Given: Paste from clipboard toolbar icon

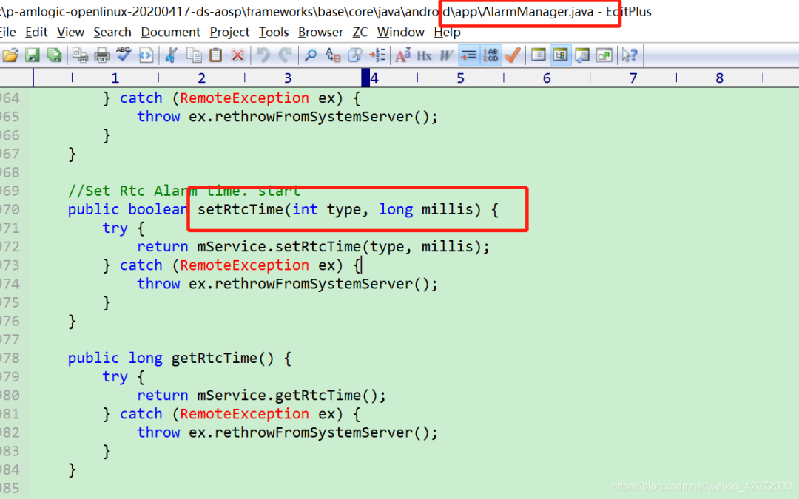Looking at the screenshot, I should click(215, 55).
